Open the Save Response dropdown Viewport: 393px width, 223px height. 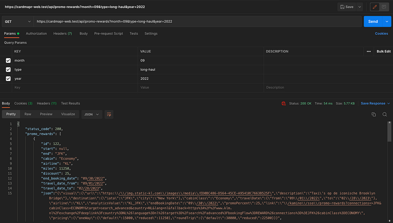(x=375, y=104)
